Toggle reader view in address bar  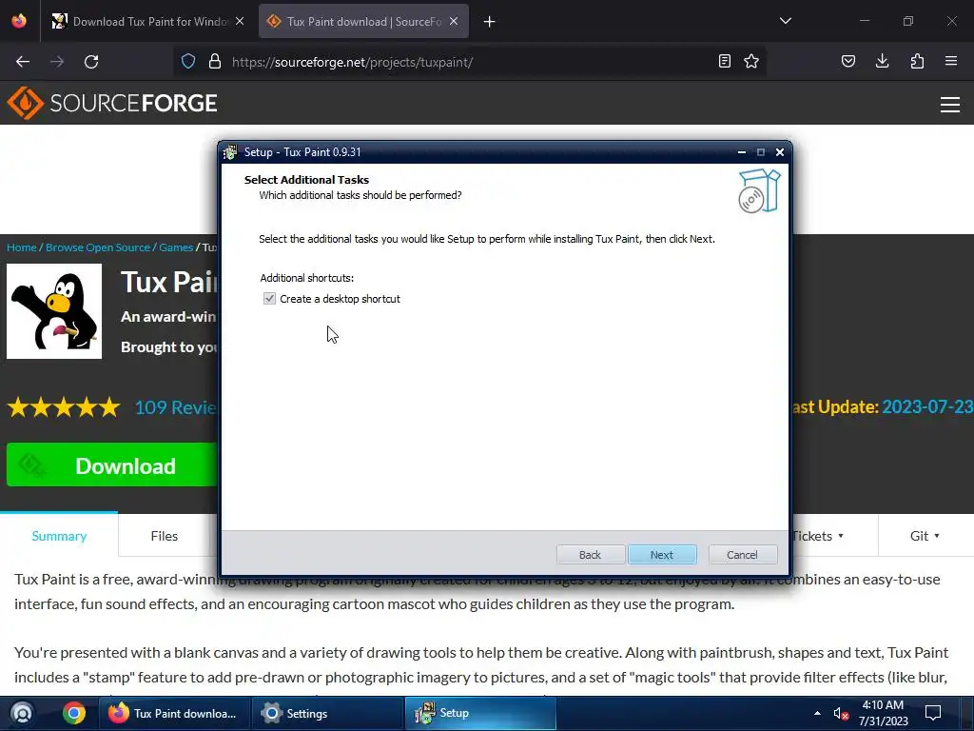[724, 62]
